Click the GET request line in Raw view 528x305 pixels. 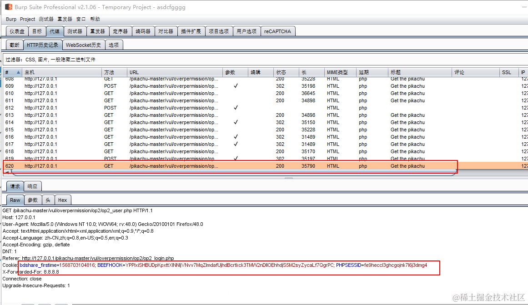click(77, 211)
